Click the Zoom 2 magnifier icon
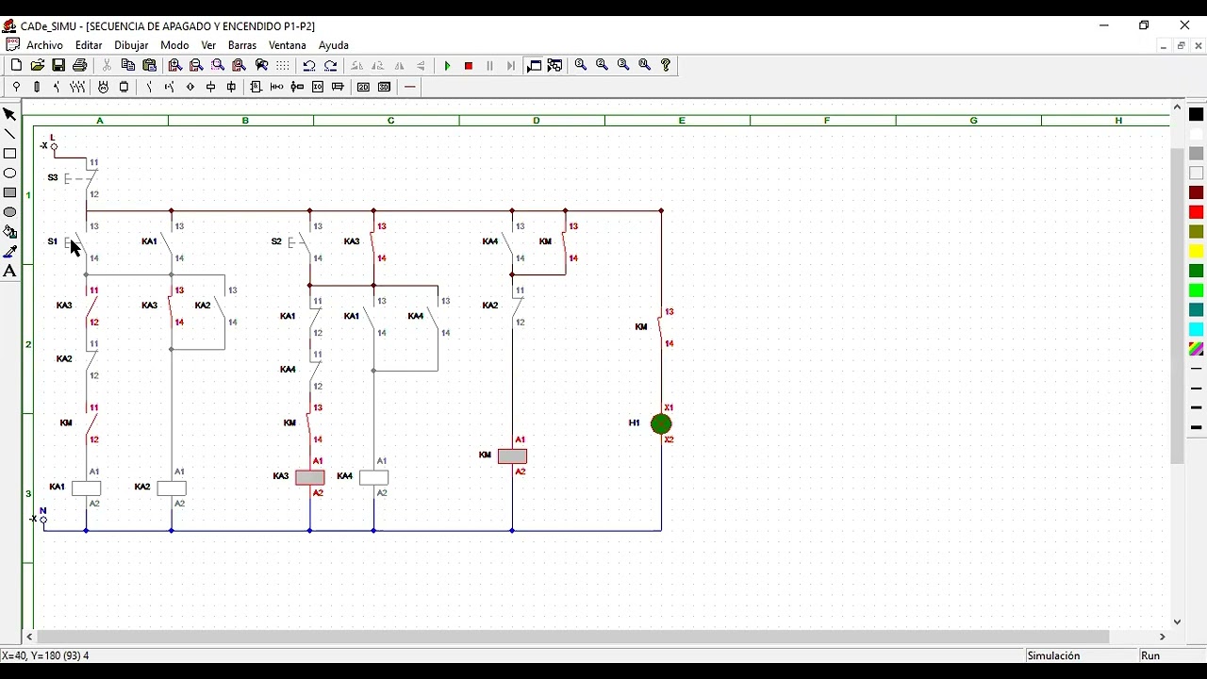 [602, 65]
